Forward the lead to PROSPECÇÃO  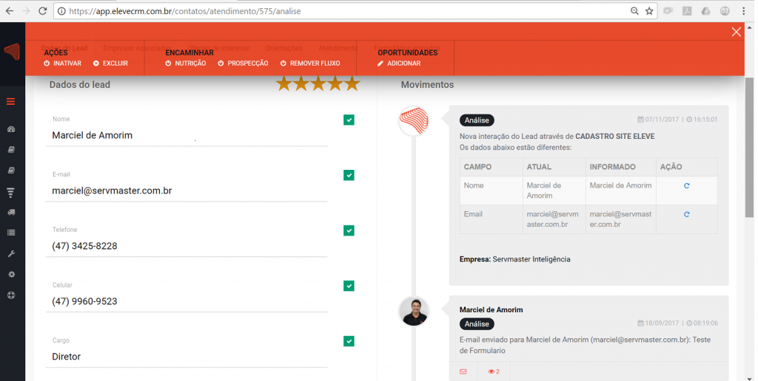[243, 63]
